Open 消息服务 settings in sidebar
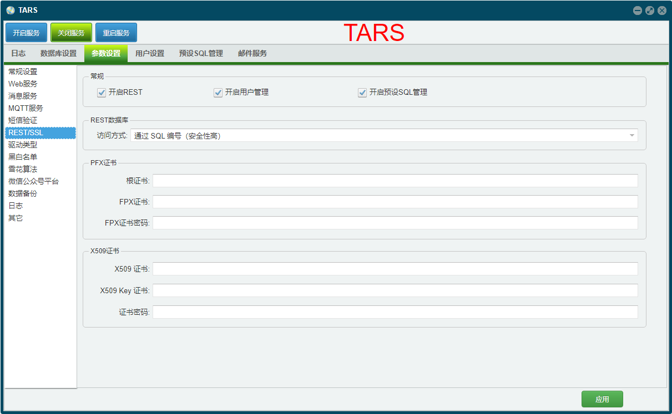The image size is (672, 414). pos(40,96)
